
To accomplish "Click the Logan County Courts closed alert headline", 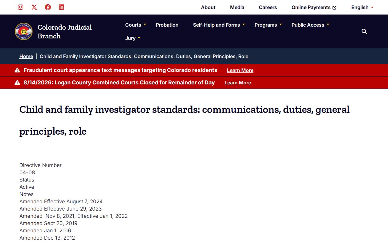I will 119,83.
